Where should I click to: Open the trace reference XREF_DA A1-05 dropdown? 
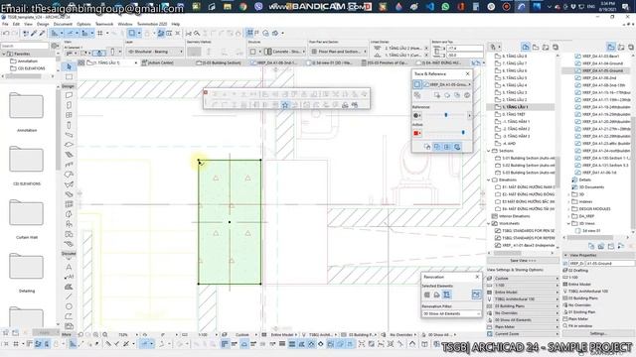(x=447, y=84)
